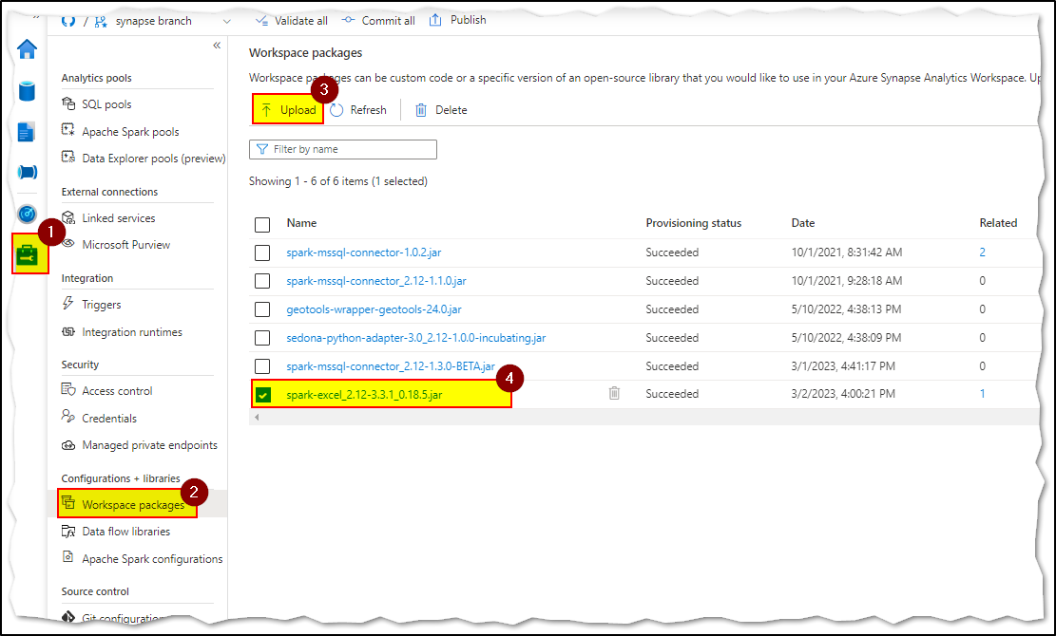
Task: Sort by Provisioning status column
Action: tap(693, 222)
